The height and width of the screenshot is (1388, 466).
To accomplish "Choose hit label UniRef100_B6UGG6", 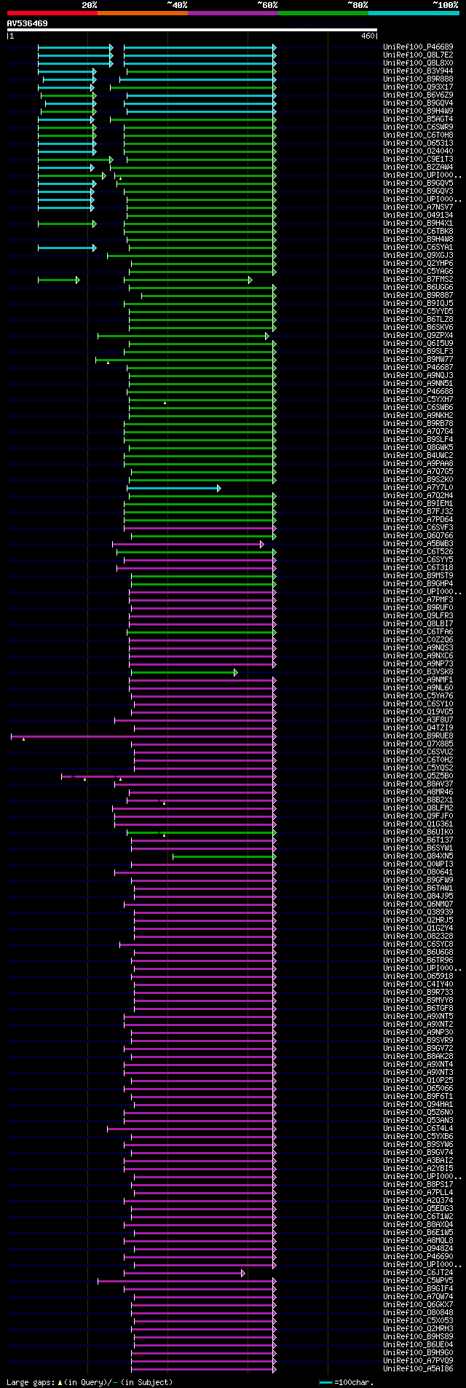I will 418,288.
